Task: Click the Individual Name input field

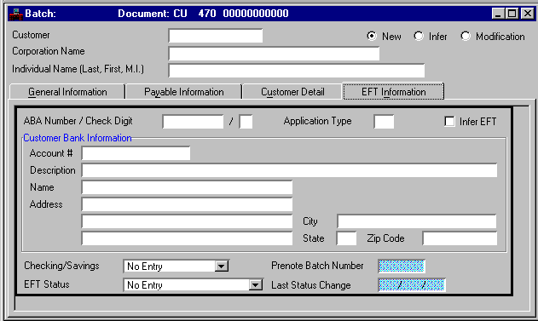Action: 297,71
